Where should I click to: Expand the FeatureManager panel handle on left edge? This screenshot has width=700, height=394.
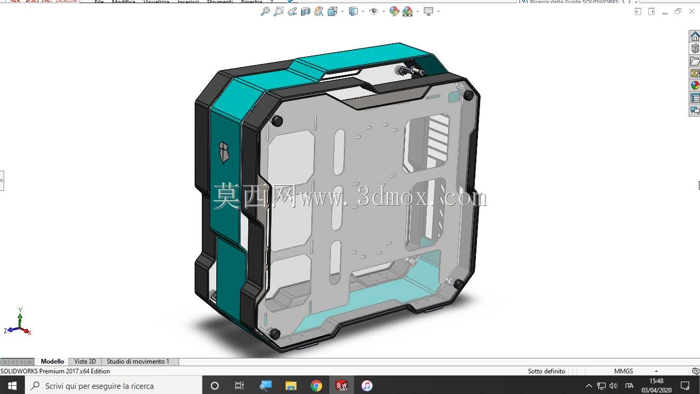tap(2, 180)
